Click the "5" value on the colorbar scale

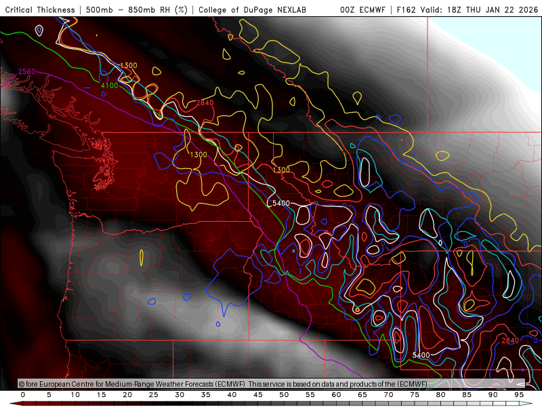[x=49, y=395]
